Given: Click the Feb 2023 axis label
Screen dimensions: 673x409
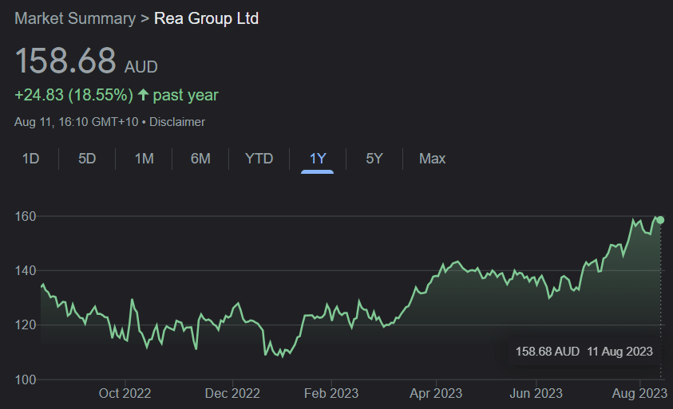Looking at the screenshot, I should [331, 393].
